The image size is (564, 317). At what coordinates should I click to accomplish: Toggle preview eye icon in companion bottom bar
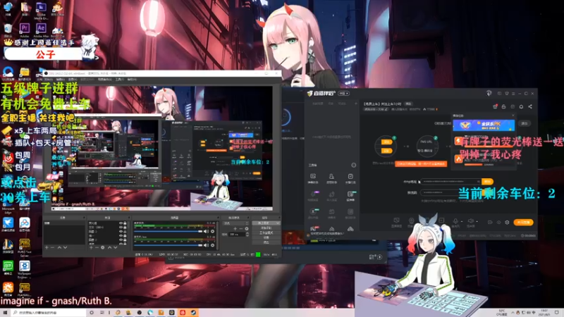click(498, 223)
